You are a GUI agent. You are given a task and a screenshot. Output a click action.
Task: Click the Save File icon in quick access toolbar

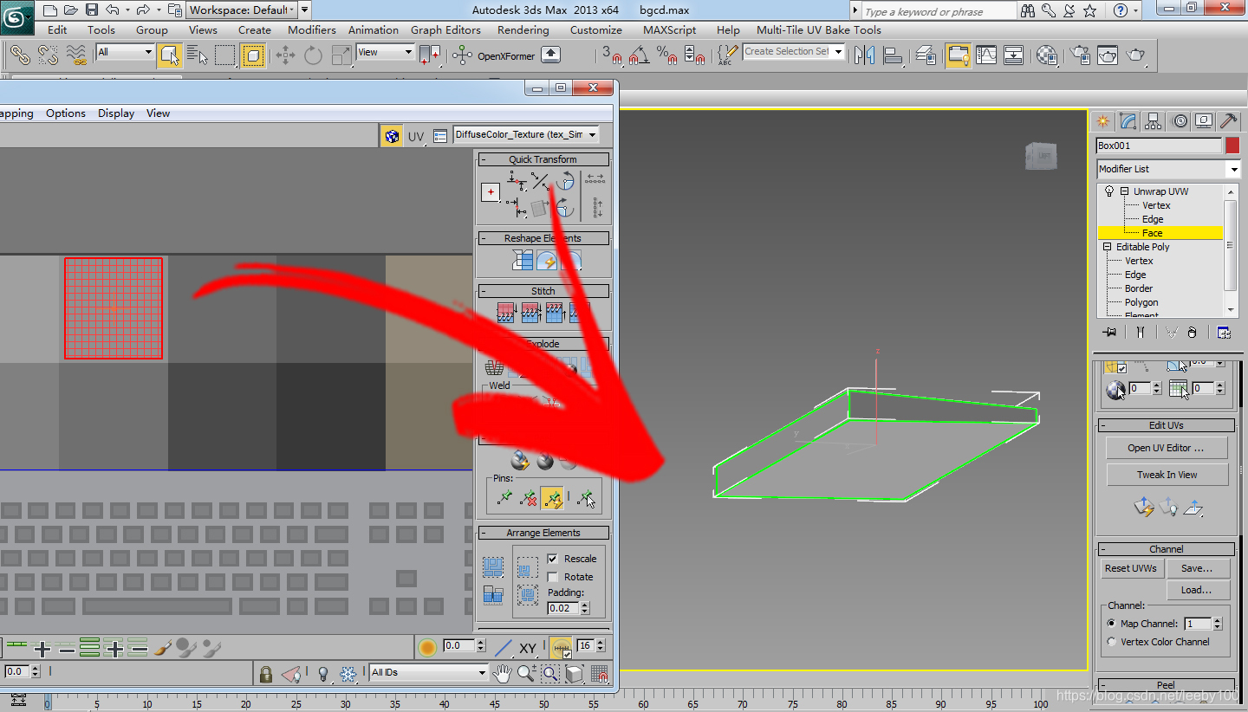click(91, 10)
